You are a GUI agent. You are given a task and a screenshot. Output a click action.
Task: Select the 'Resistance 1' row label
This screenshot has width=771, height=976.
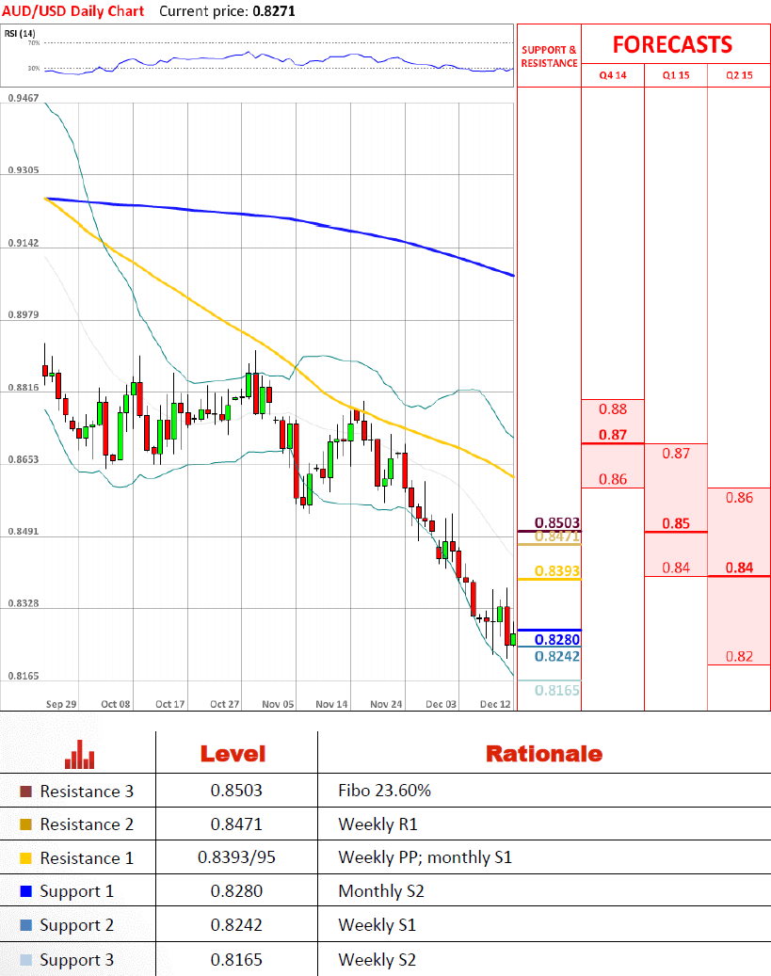tap(87, 857)
